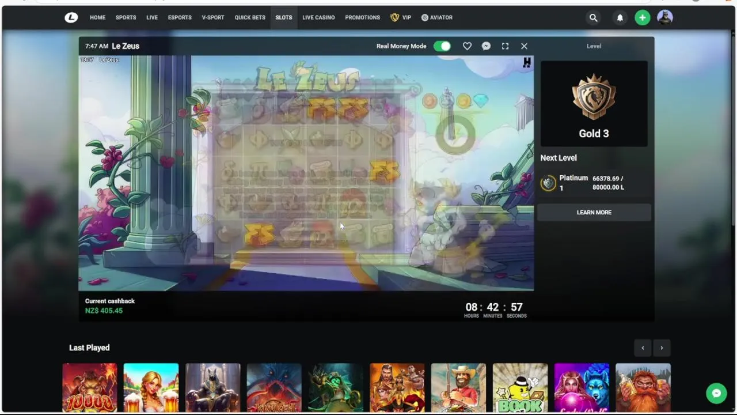Viewport: 737px width, 415px height.
Task: Open live support chat bubble
Action: pos(716,393)
